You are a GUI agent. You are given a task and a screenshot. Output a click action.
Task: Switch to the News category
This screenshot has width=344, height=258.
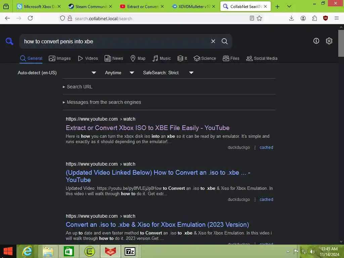(x=114, y=58)
